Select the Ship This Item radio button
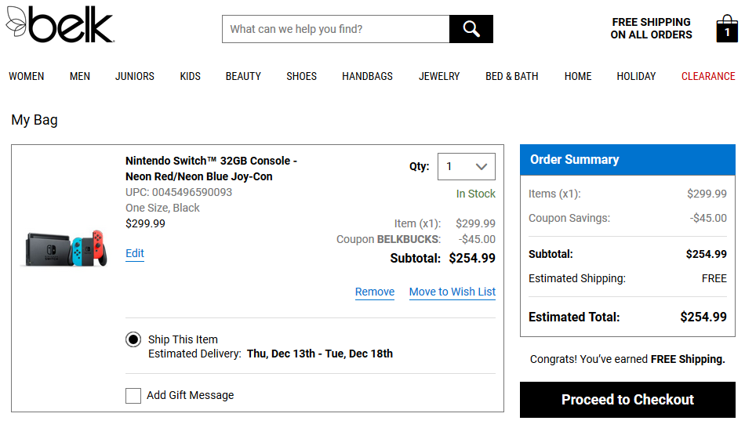This screenshot has height=428, width=745. [133, 339]
